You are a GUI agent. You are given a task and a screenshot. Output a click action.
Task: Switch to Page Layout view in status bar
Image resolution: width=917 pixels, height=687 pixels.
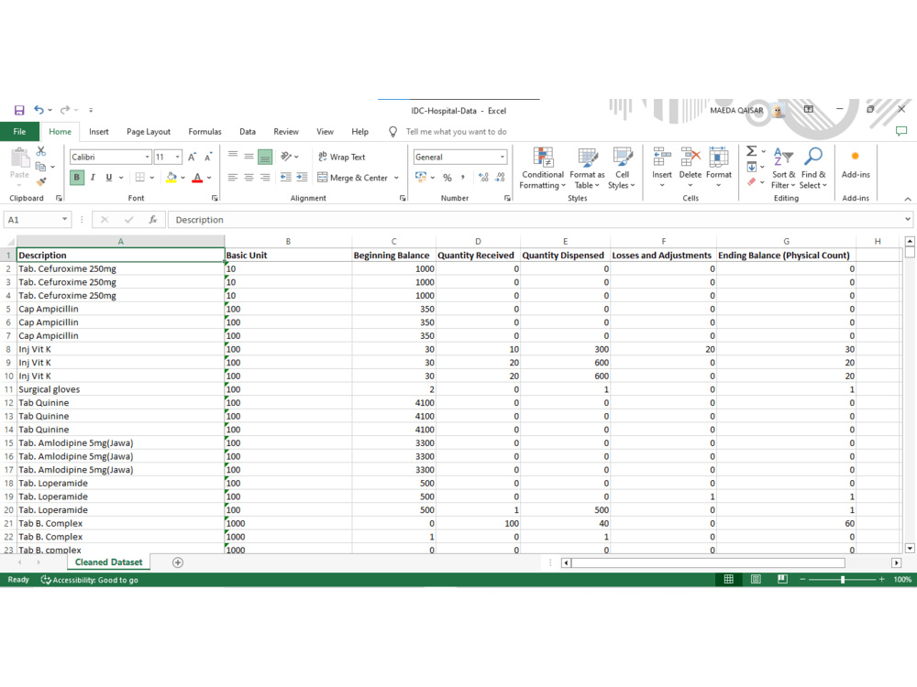756,579
